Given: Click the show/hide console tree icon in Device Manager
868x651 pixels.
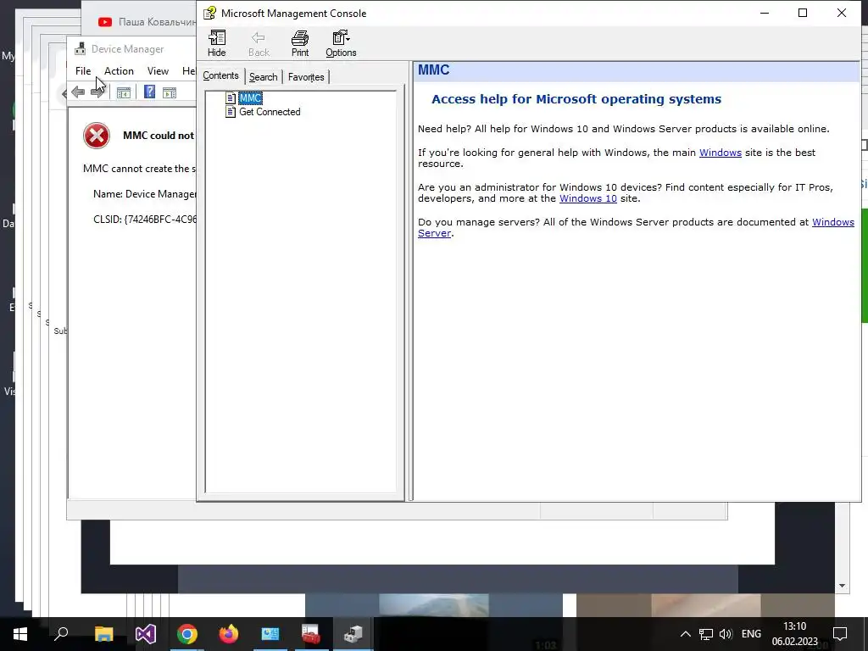Looking at the screenshot, I should click(x=124, y=92).
